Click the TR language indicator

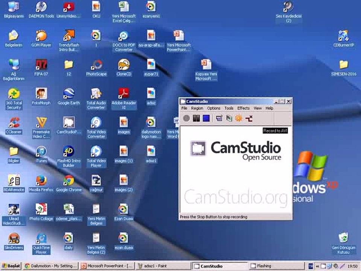coord(311,266)
